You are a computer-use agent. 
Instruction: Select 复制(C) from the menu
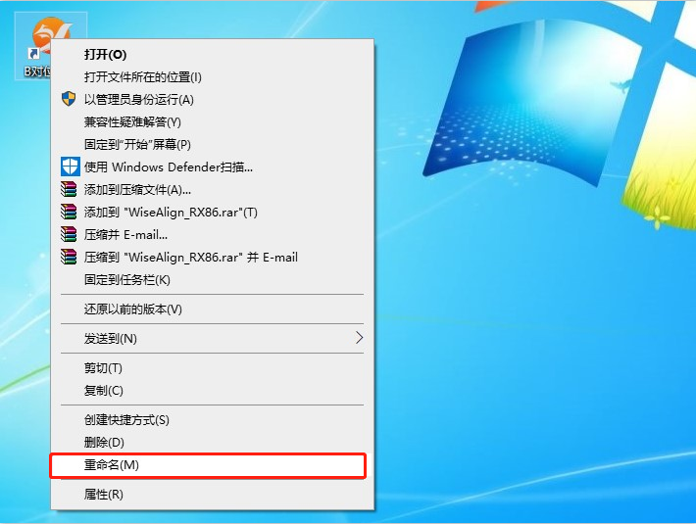pyautogui.click(x=103, y=391)
